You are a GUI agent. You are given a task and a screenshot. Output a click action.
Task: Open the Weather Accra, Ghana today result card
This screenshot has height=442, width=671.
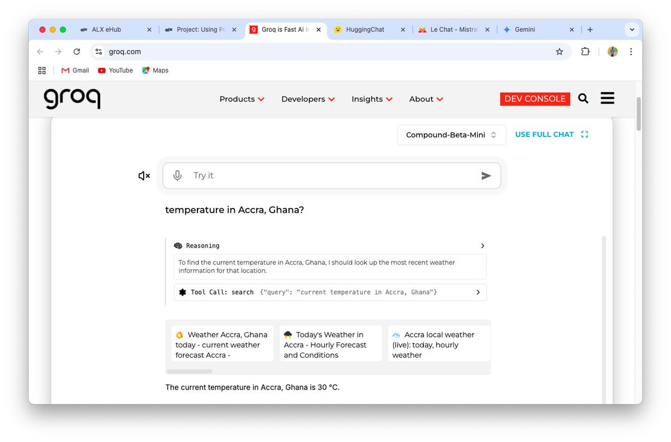tap(223, 345)
